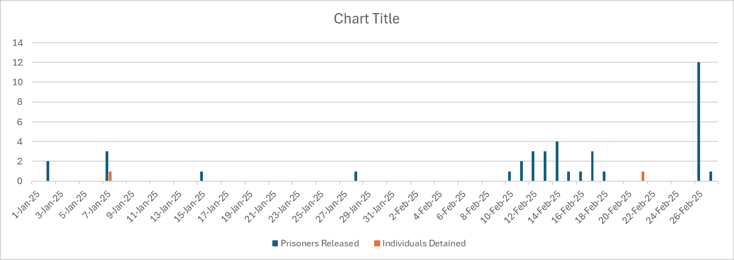Click the blue bar of height 3 at 7-Jan-25
The width and height of the screenshot is (734, 260).
pyautogui.click(x=107, y=166)
